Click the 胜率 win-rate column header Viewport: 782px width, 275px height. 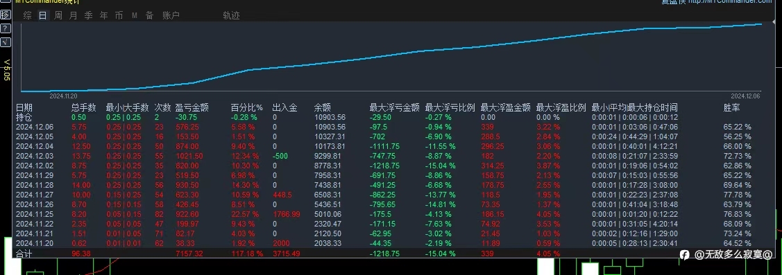tap(731, 107)
